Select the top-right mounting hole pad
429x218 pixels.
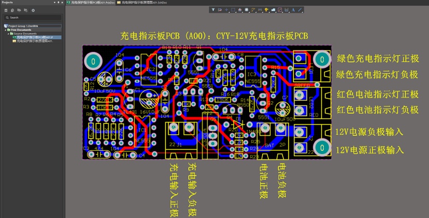pyautogui.click(x=322, y=59)
